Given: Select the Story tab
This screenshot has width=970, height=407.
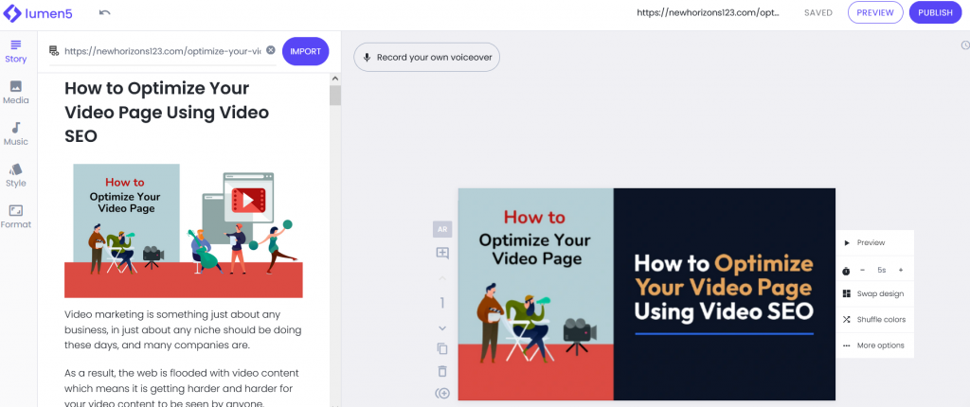Looking at the screenshot, I should [x=16, y=51].
